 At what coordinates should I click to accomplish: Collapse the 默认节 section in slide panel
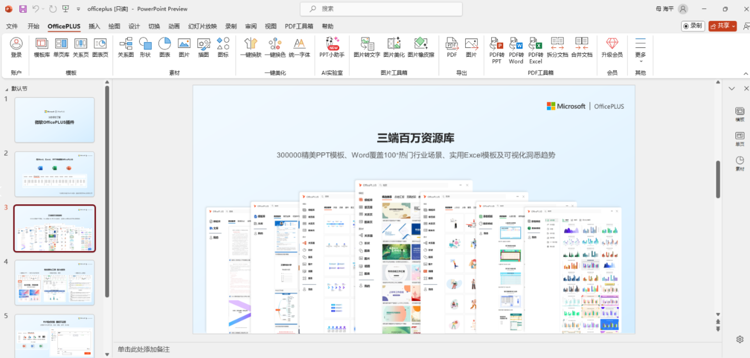point(6,89)
